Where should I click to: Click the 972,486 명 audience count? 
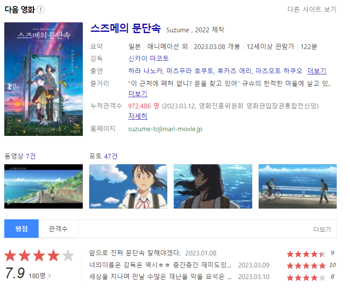pos(144,106)
